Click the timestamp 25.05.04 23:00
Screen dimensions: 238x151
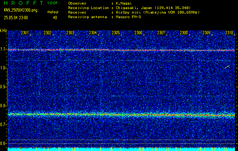(16, 18)
